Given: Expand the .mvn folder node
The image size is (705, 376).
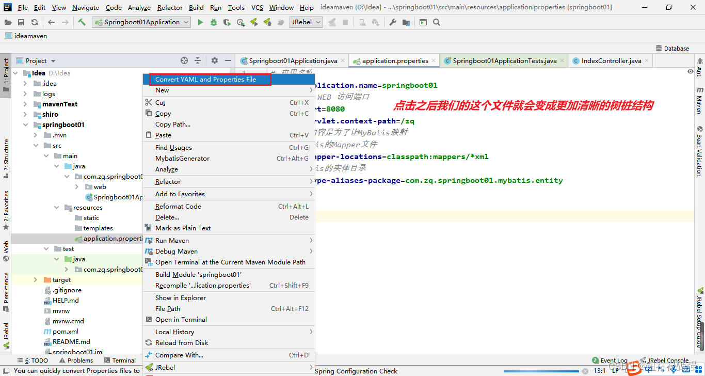Looking at the screenshot, I should tap(36, 135).
